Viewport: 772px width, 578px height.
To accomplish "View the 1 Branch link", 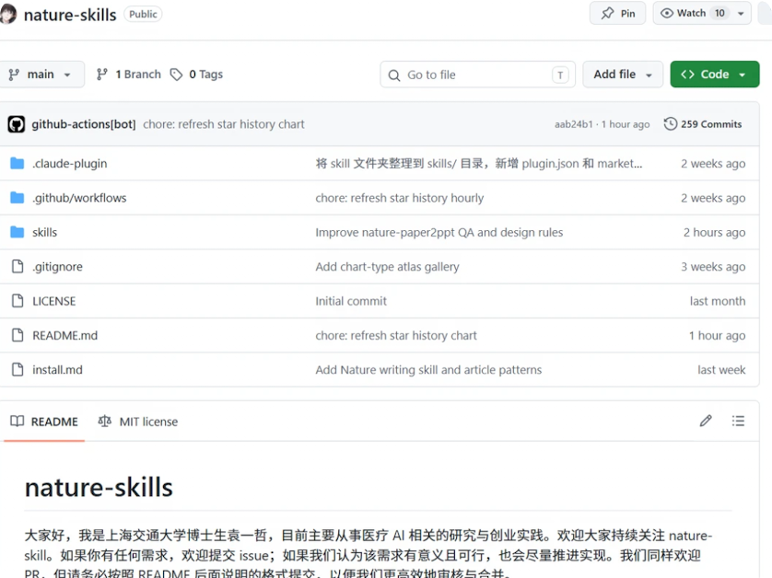I will click(128, 75).
